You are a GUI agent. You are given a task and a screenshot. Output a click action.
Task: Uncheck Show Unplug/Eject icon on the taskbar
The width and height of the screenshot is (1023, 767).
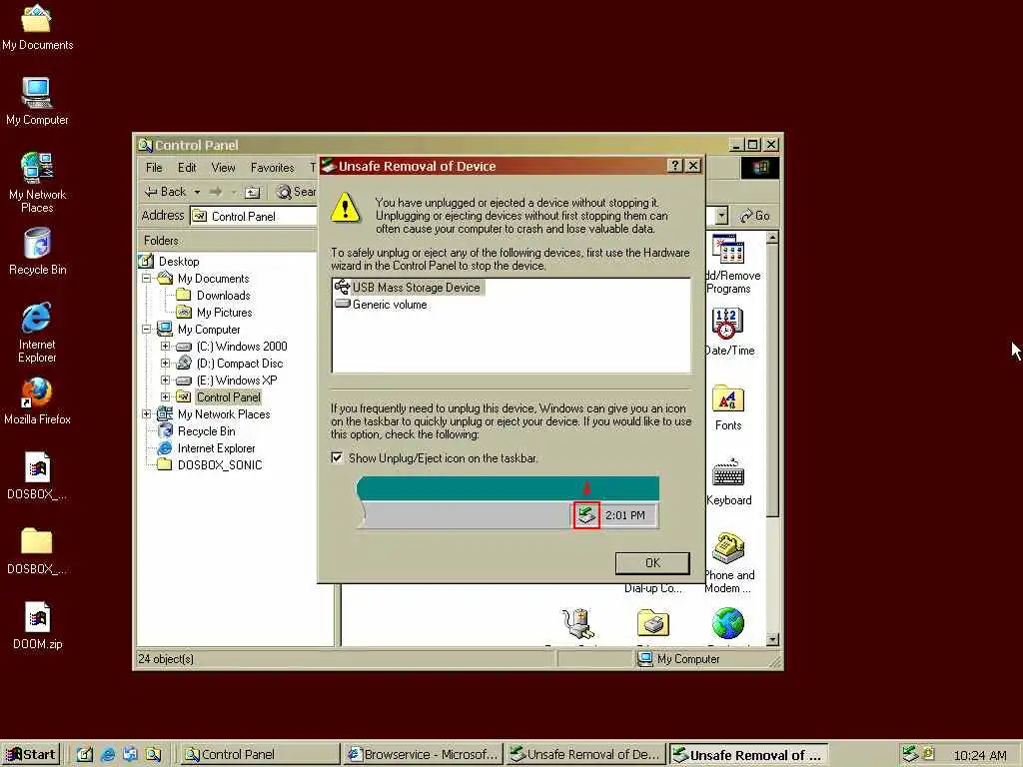[x=337, y=457]
